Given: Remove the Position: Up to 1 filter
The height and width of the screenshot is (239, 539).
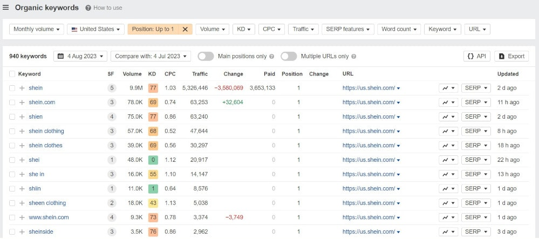Looking at the screenshot, I should click(185, 29).
